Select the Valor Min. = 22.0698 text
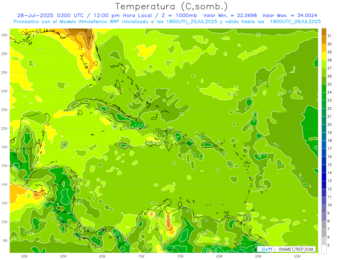The width and height of the screenshot is (337, 260). 231,15
